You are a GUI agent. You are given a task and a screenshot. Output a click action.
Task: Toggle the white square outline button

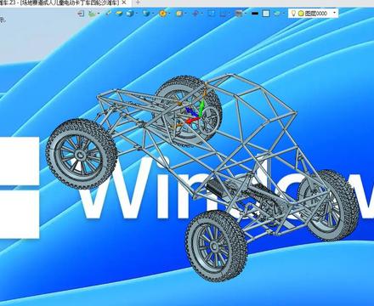266,14
